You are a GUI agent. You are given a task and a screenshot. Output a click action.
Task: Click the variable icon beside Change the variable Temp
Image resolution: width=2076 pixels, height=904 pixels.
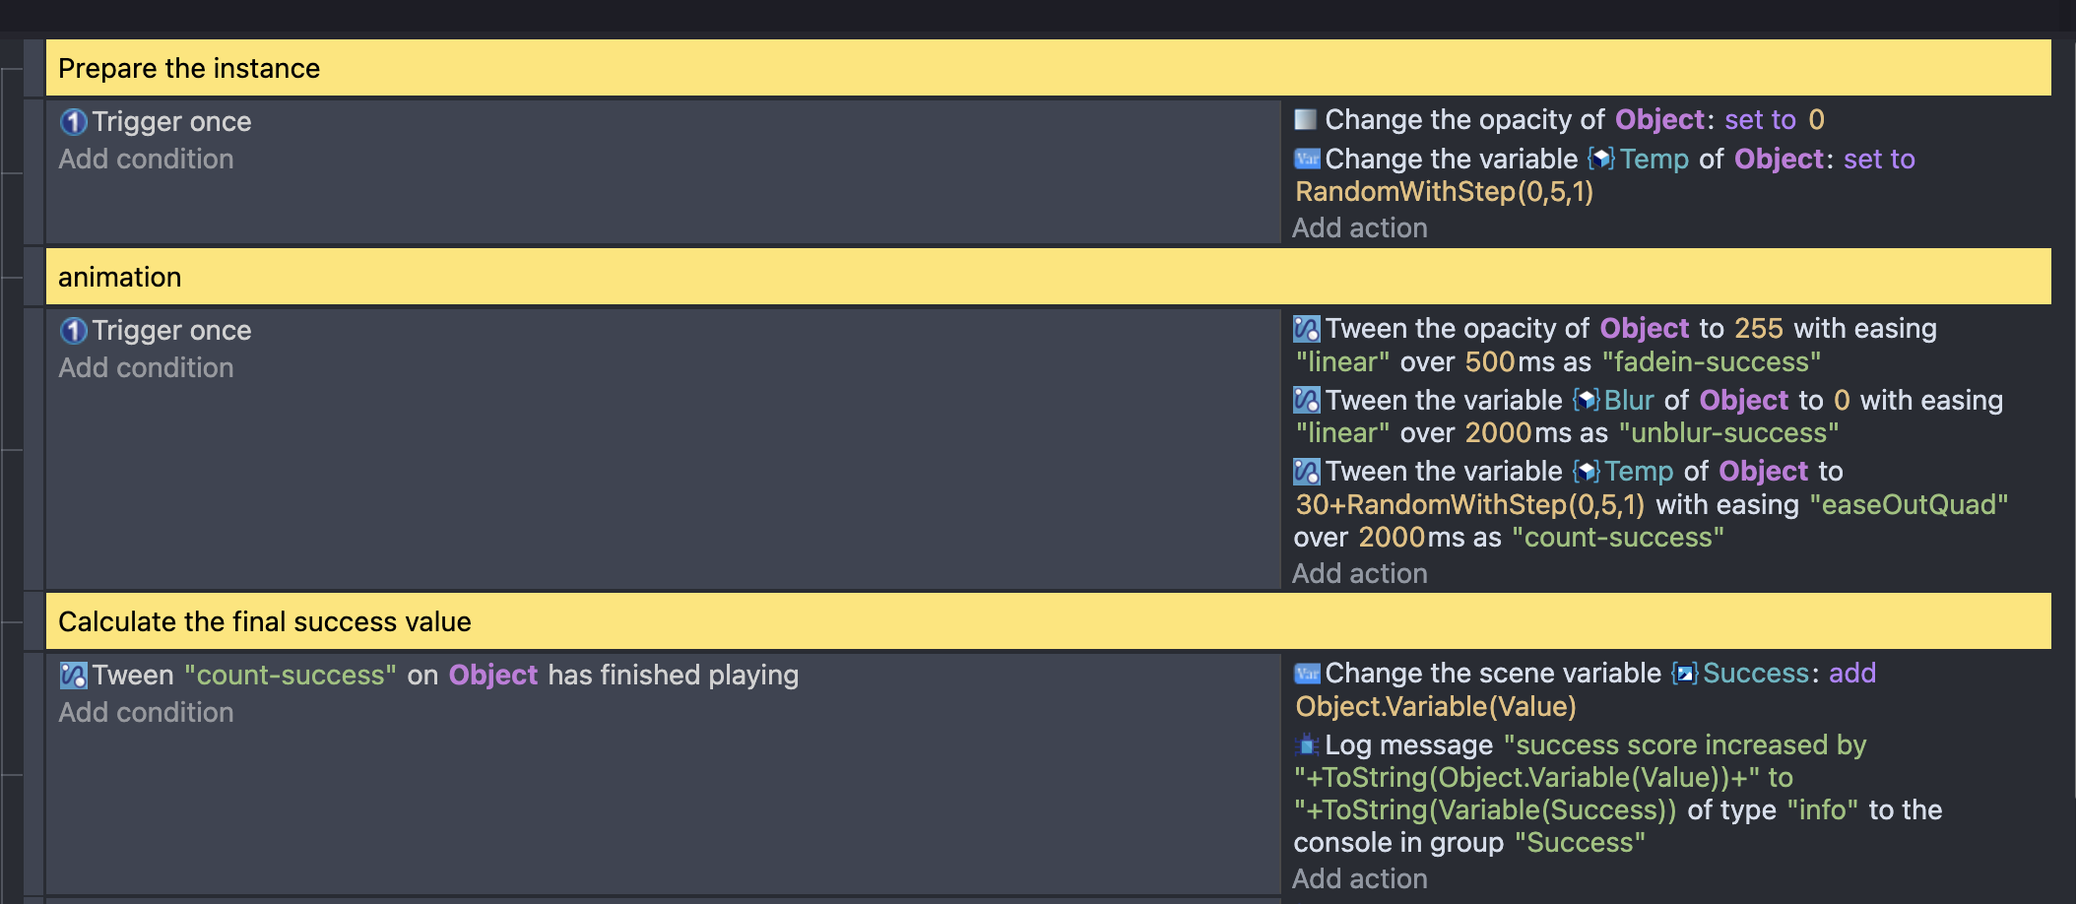pos(1307,159)
